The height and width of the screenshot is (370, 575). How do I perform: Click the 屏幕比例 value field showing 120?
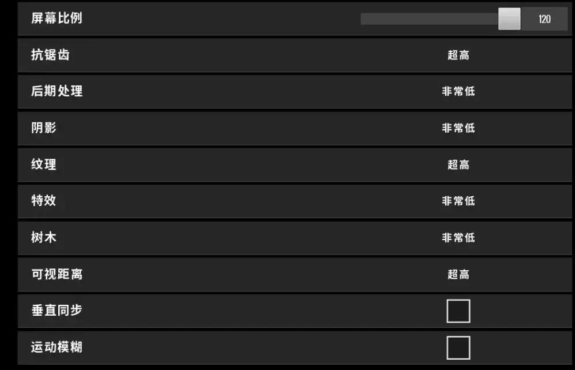(544, 19)
